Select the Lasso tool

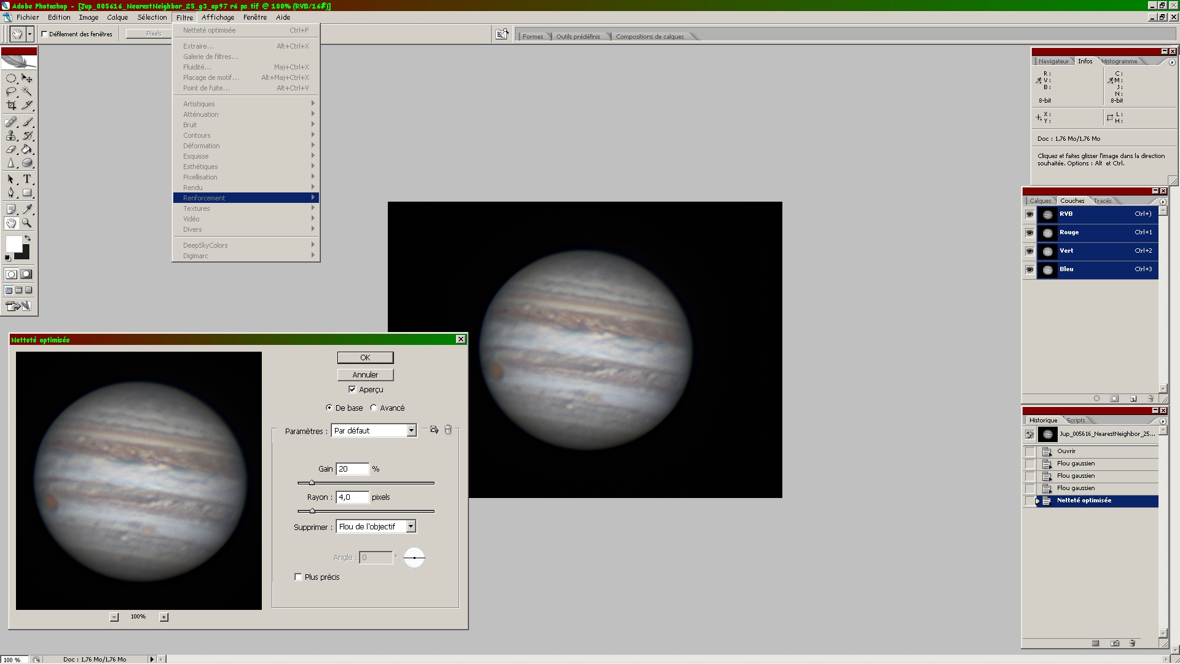(x=11, y=92)
